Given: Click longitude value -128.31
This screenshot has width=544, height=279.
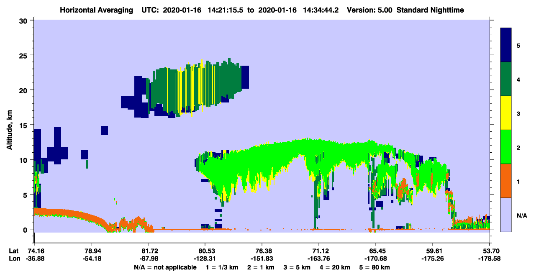Looking at the screenshot, I should pyautogui.click(x=205, y=259).
